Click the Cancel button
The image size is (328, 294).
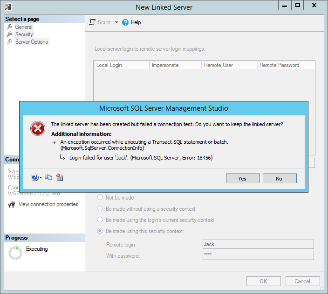point(302,281)
